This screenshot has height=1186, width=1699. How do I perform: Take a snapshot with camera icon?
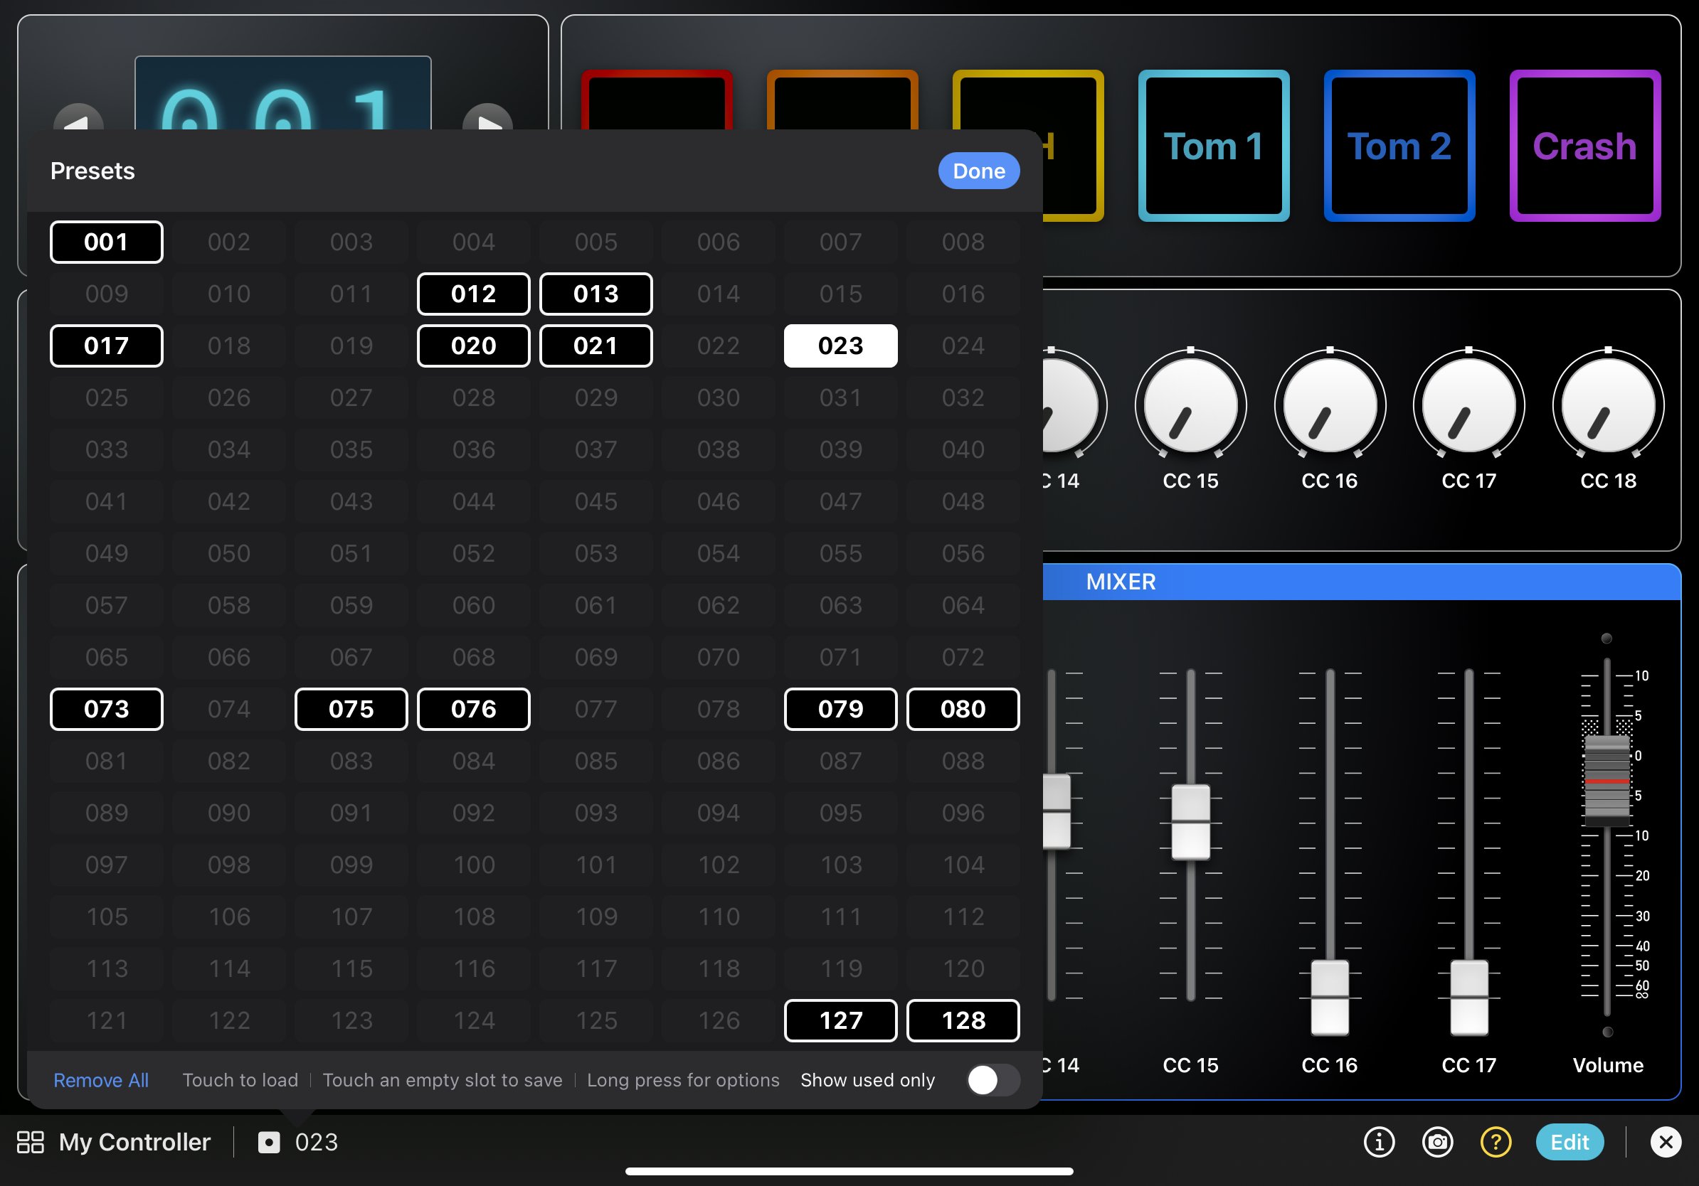(x=1437, y=1143)
